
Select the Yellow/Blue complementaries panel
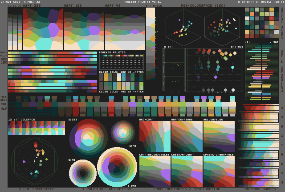point(219,137)
